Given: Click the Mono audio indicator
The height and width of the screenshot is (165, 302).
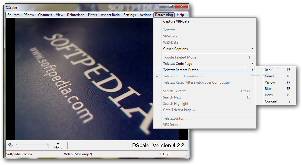Looking at the screenshot, I should [58, 146].
